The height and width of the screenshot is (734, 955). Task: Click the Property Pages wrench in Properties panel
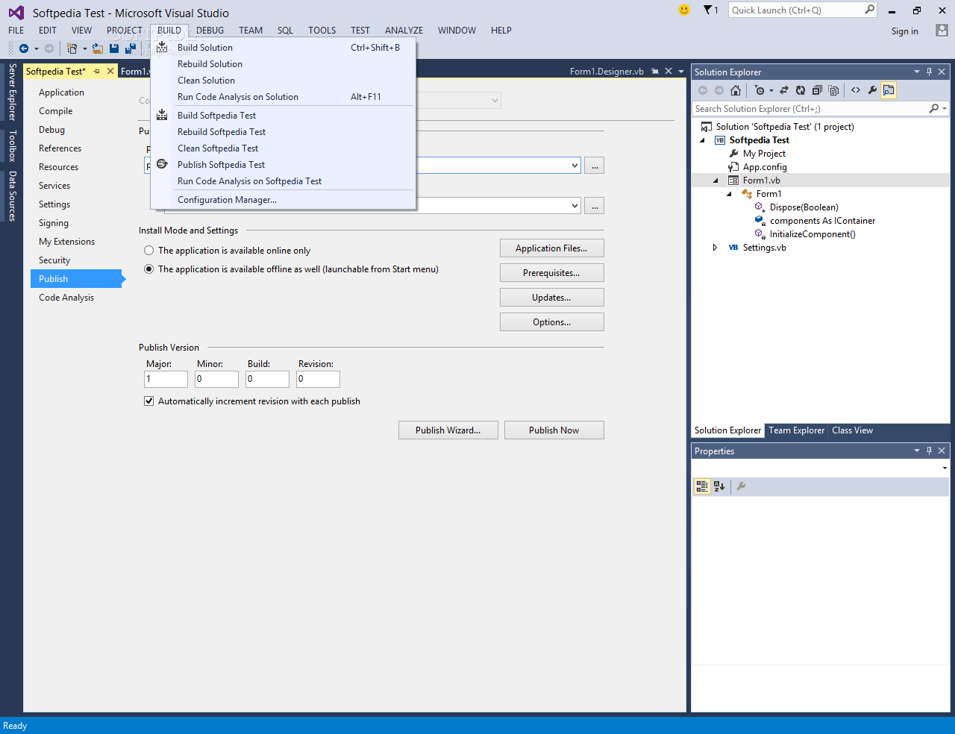741,486
